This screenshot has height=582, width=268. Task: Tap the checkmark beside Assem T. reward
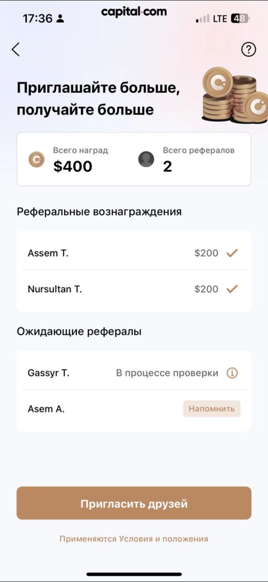[232, 253]
